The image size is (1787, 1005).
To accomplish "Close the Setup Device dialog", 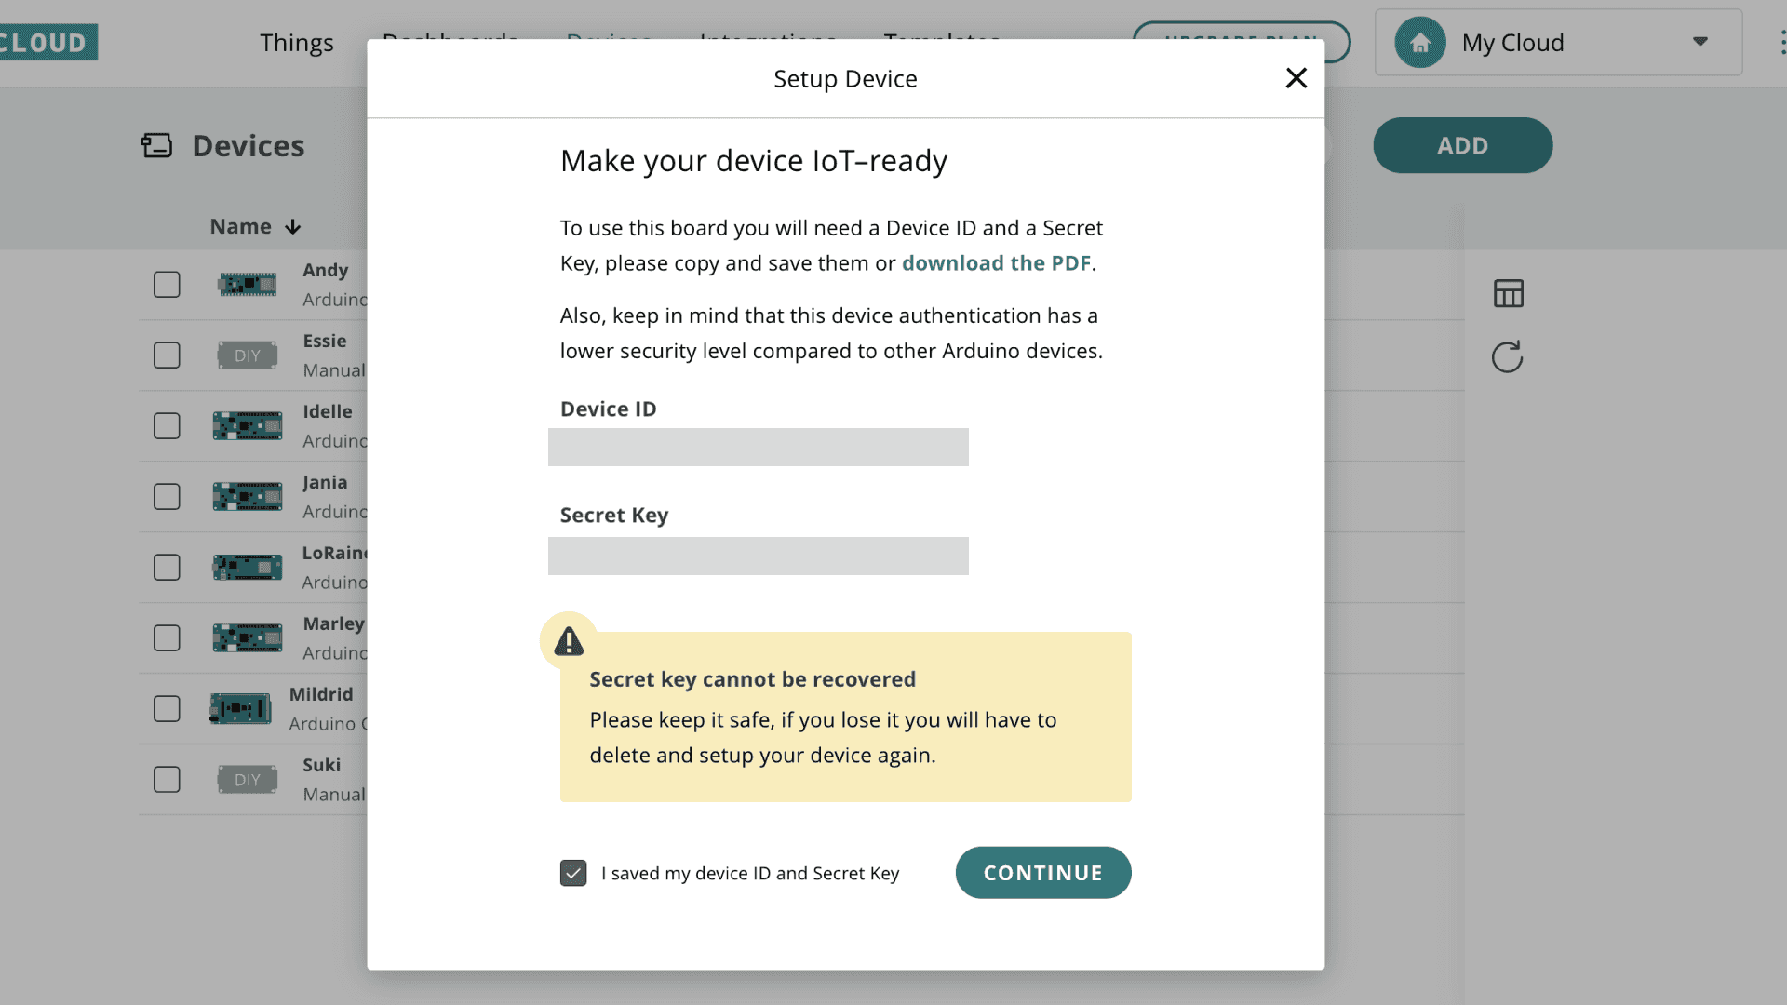I will (x=1296, y=78).
